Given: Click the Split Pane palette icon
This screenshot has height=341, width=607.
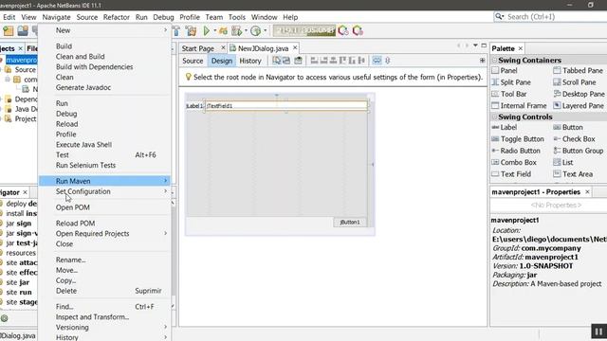Looking at the screenshot, I should [495, 82].
